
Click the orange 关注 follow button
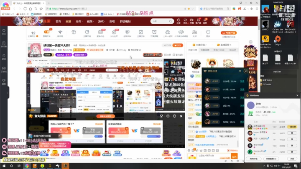pos(178,45)
